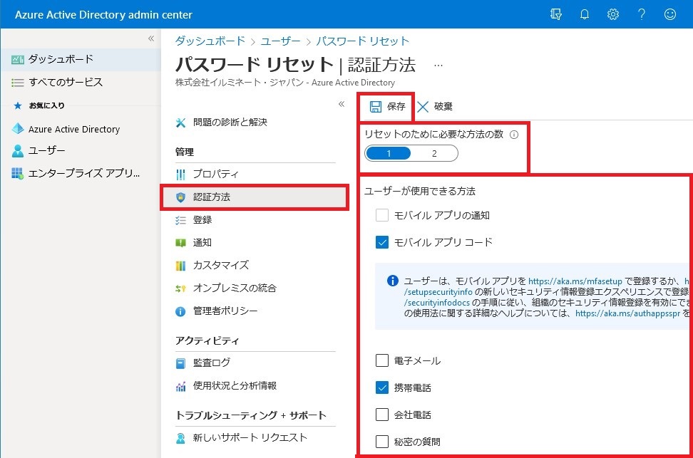Save settings with the 保存 button

coord(387,106)
